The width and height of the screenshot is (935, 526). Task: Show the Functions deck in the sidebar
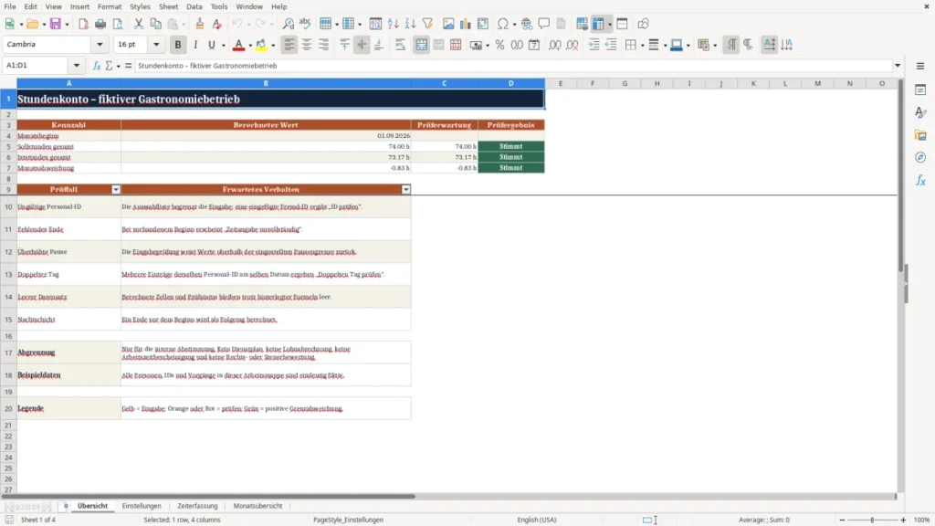(x=920, y=180)
